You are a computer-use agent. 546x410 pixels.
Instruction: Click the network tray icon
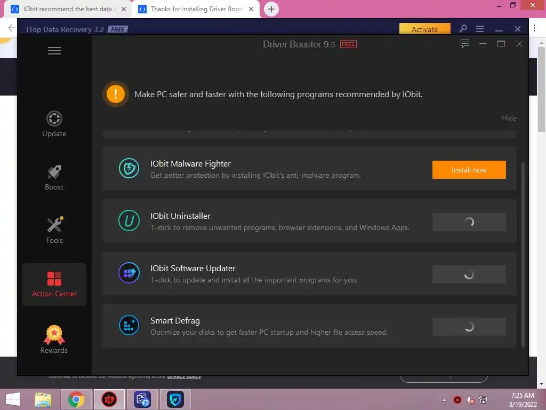[x=483, y=400]
